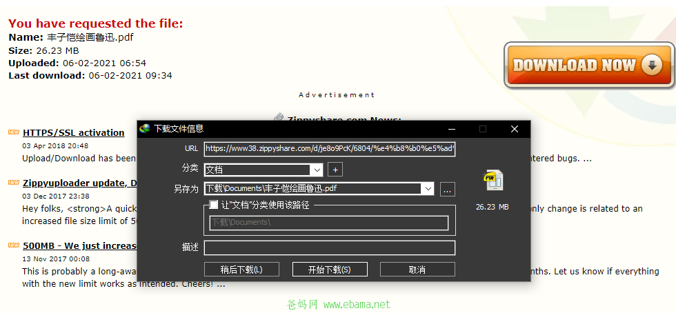Click 稍后下载(L) download later button
Screen dimensions: 676x313
pos(241,270)
